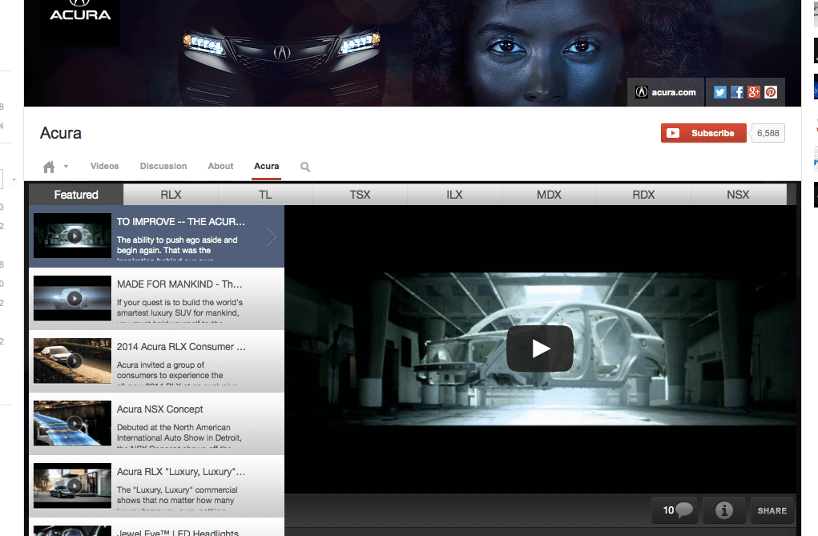The width and height of the screenshot is (818, 536).
Task: Click the Google Plus icon
Action: [x=754, y=92]
